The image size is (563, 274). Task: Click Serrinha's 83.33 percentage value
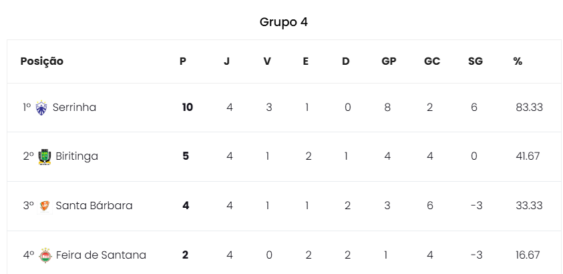pyautogui.click(x=529, y=108)
